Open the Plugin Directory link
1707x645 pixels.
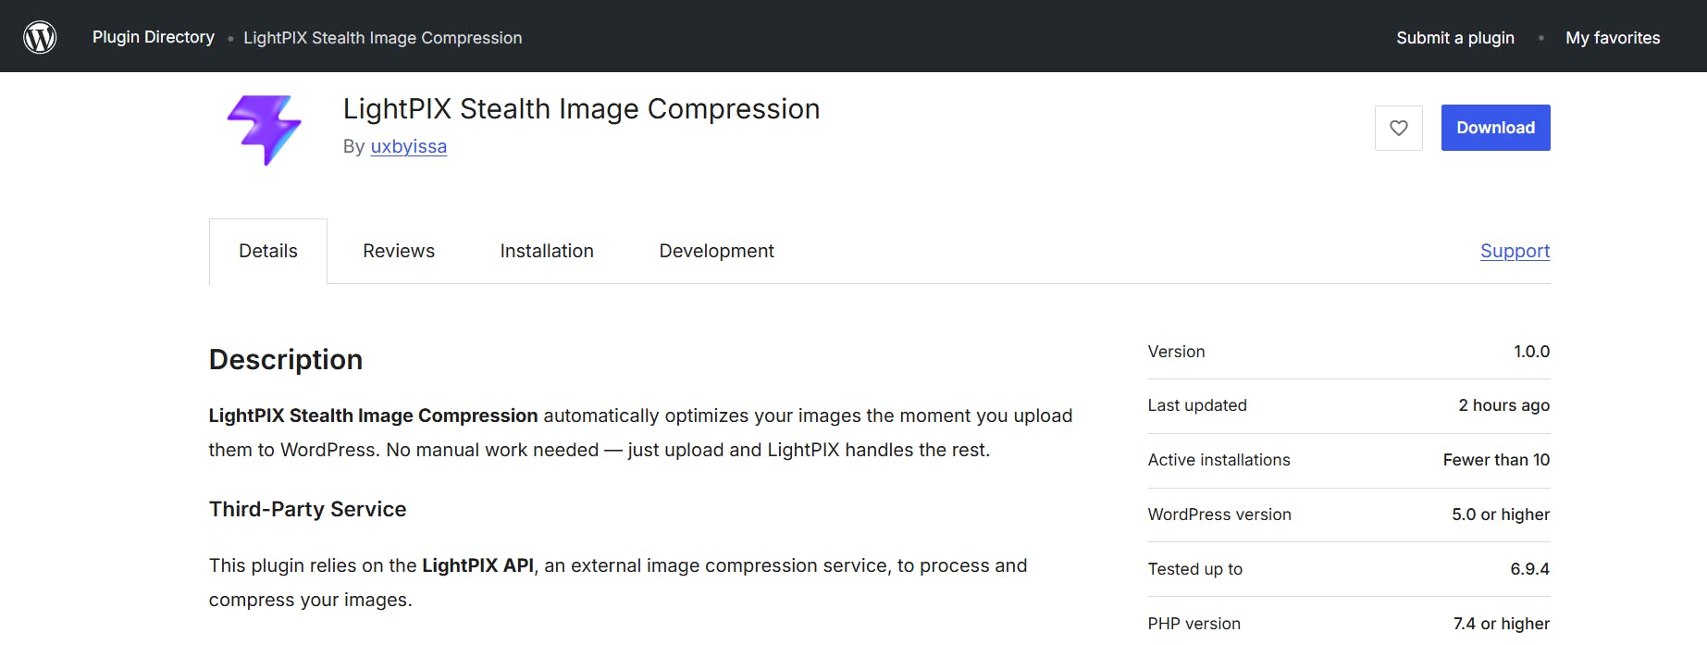pos(154,37)
